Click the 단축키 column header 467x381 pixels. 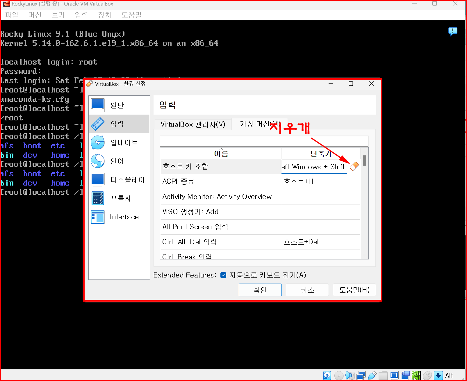click(x=321, y=154)
